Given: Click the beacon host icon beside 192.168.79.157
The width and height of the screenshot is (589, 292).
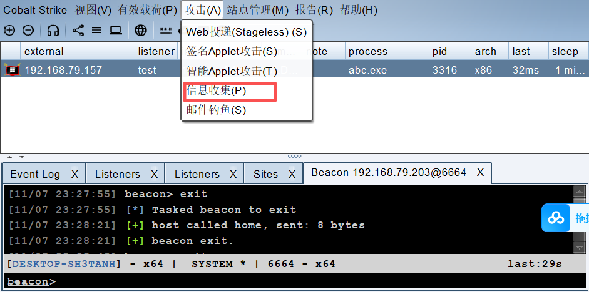Looking at the screenshot, I should click(12, 70).
